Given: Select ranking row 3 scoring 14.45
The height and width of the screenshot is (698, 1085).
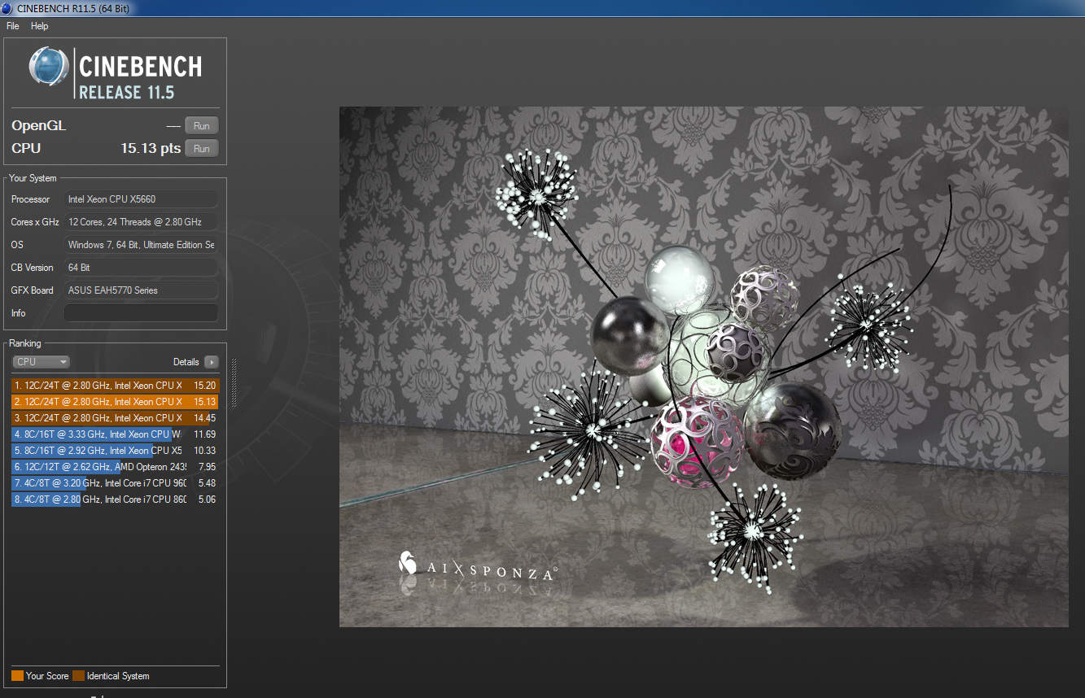Looking at the screenshot, I should pos(115,418).
